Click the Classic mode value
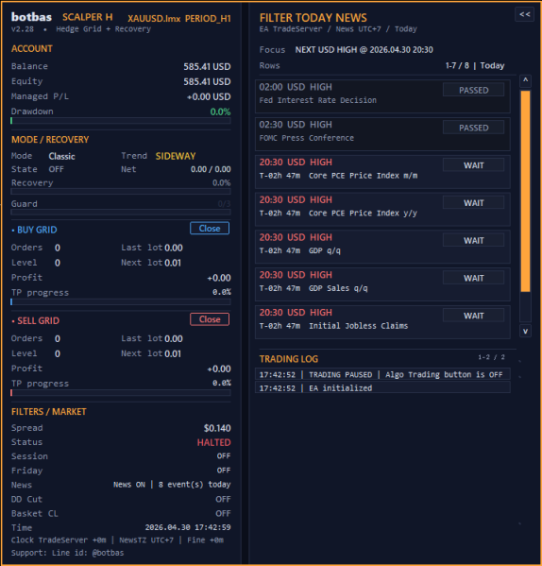542x566 pixels. [x=61, y=156]
